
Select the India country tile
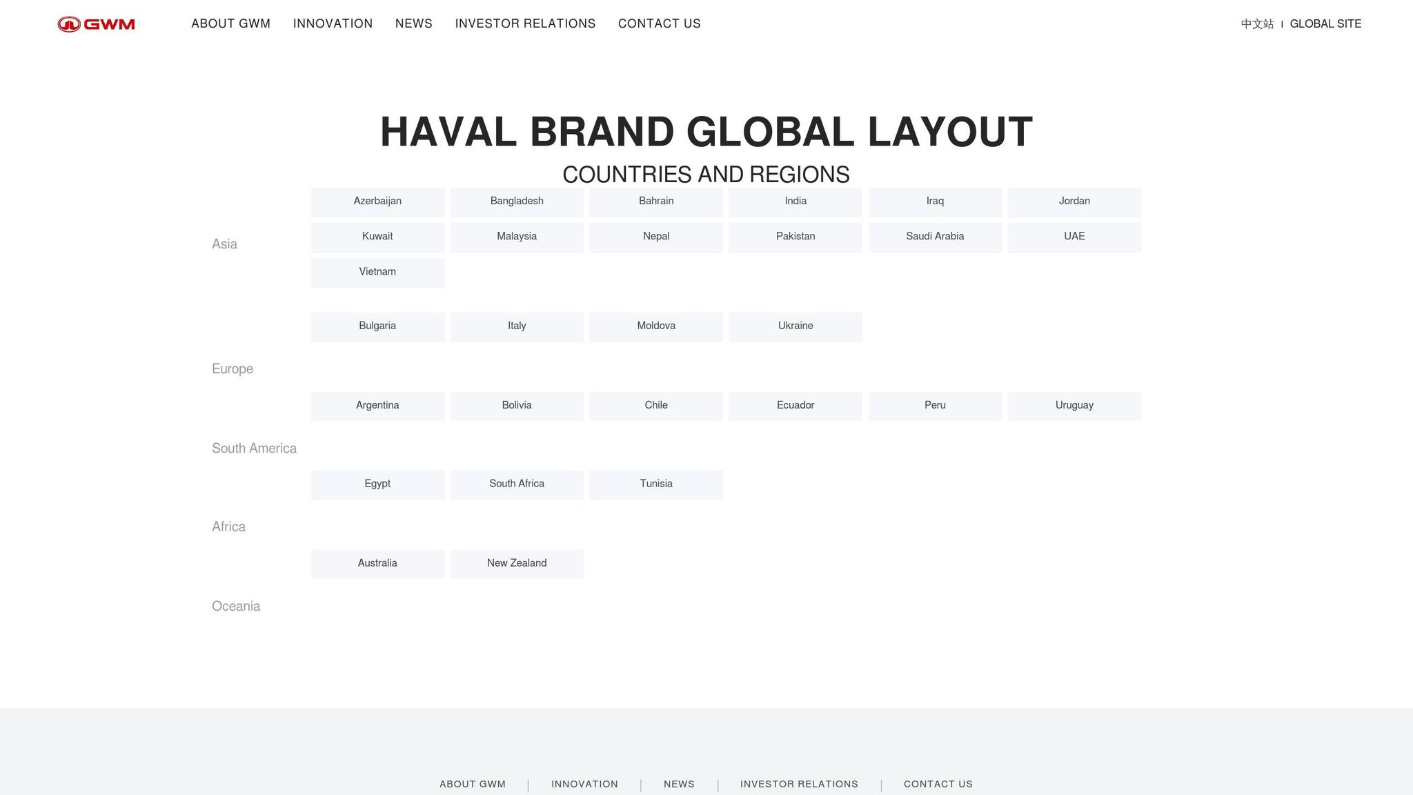click(795, 202)
